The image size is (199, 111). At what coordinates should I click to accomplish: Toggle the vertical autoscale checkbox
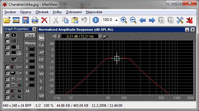pyautogui.click(x=8, y=47)
